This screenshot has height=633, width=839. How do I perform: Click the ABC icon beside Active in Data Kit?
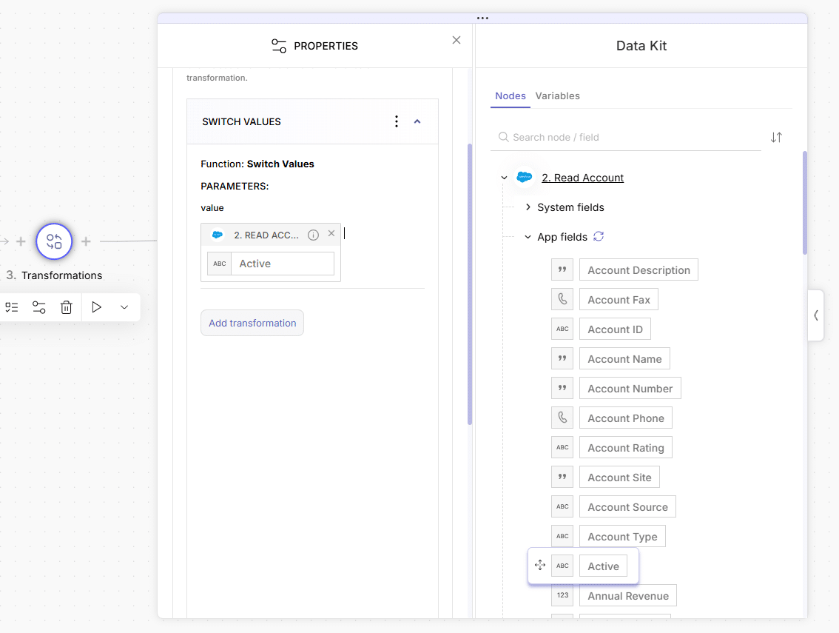(x=562, y=566)
